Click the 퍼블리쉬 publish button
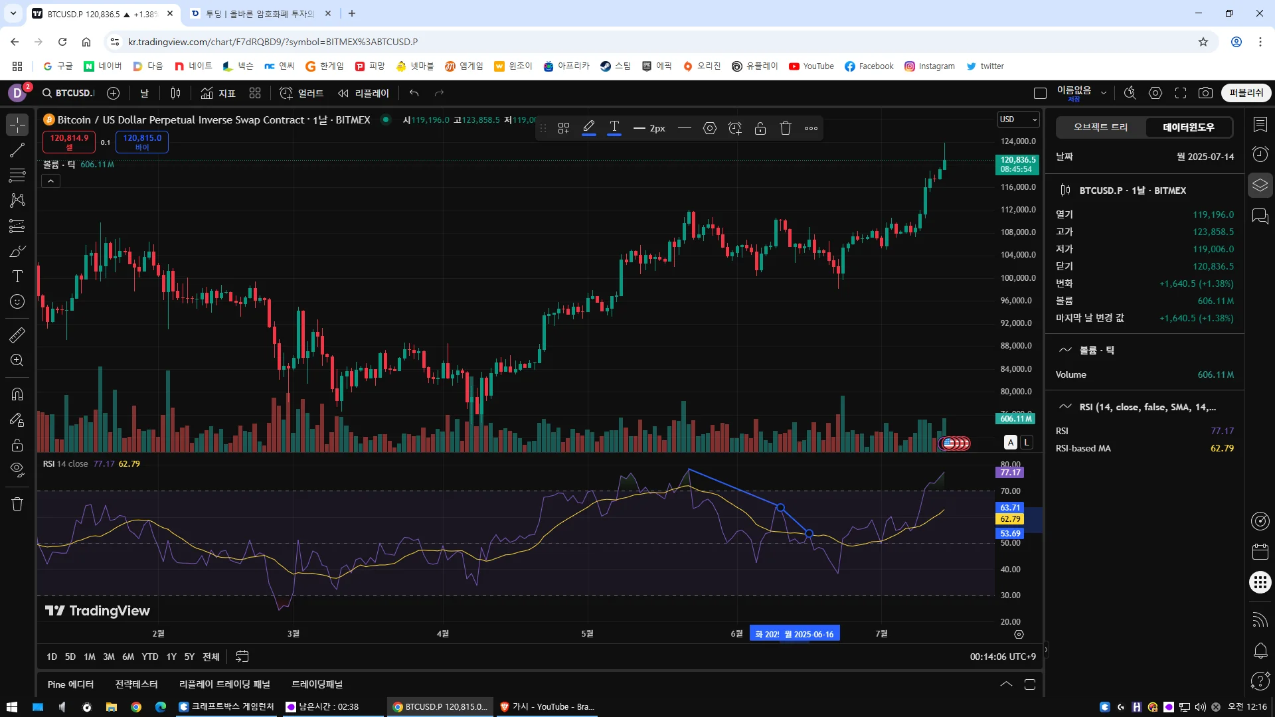 click(1246, 93)
